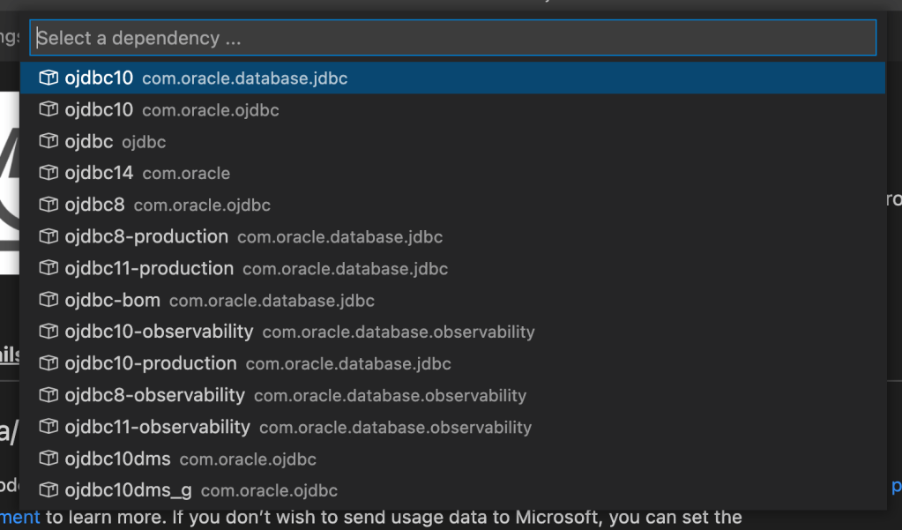Choose ojdbc10-production dependency
The width and height of the screenshot is (902, 530).
coord(257,364)
